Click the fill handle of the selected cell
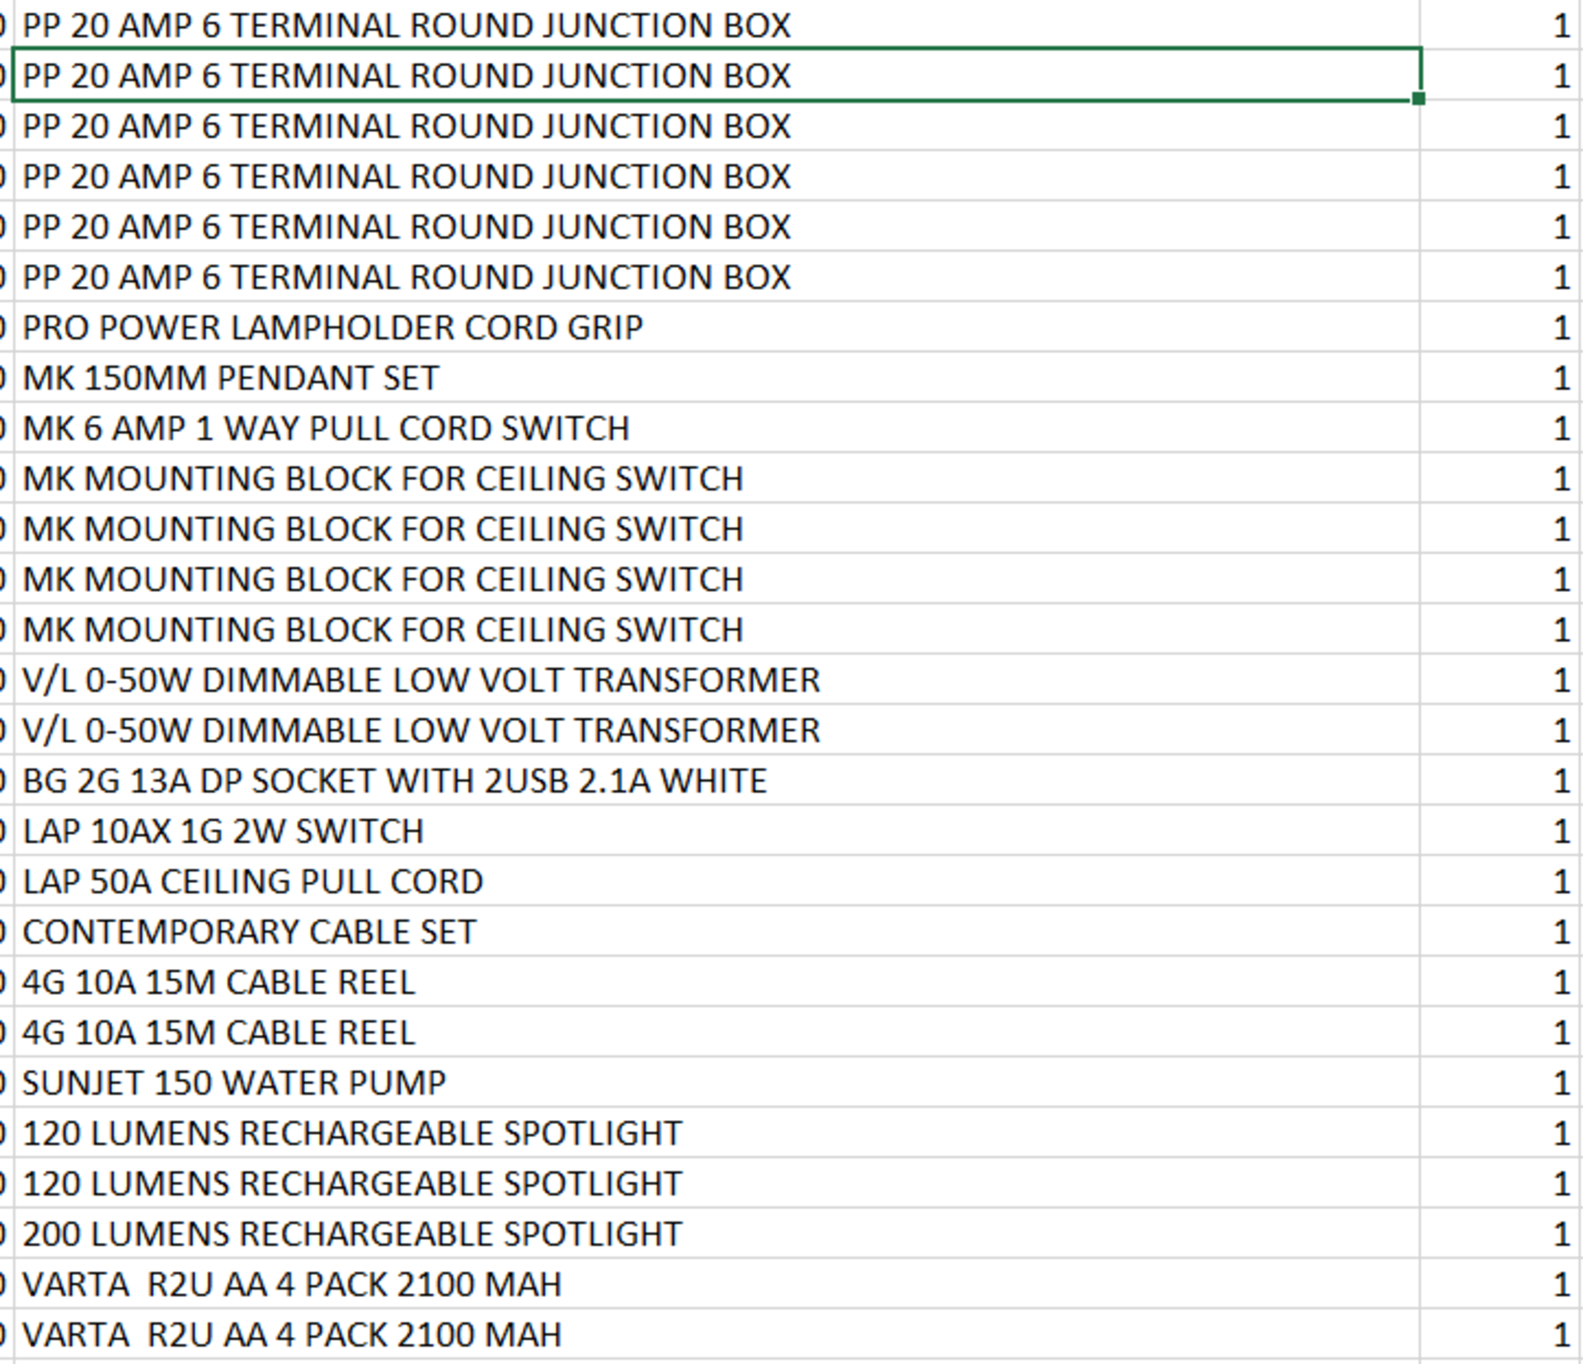Viewport: 1583px width, 1364px height. [1418, 98]
